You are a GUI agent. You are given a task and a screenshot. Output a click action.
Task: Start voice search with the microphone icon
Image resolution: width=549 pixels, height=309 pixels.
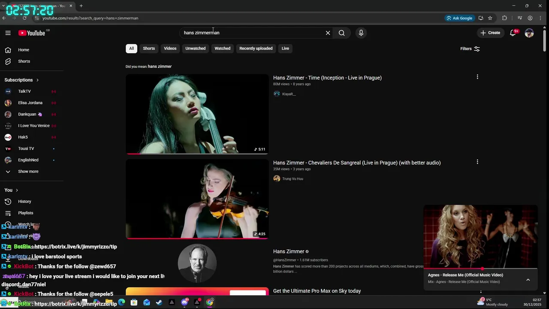click(361, 33)
